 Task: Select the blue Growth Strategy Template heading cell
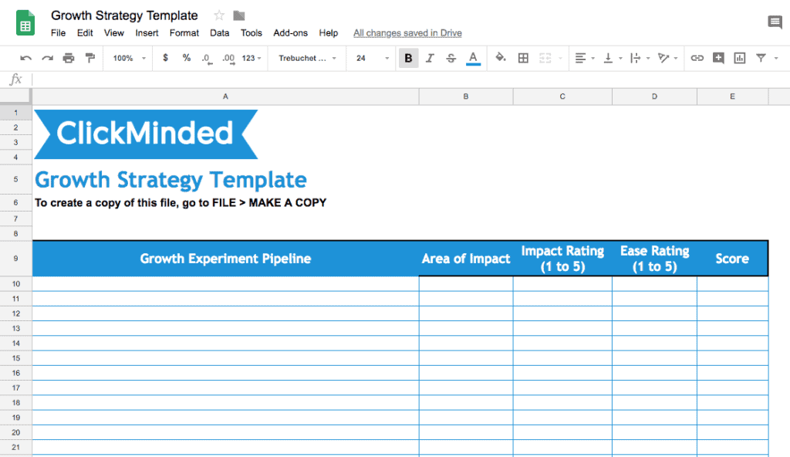[225, 180]
